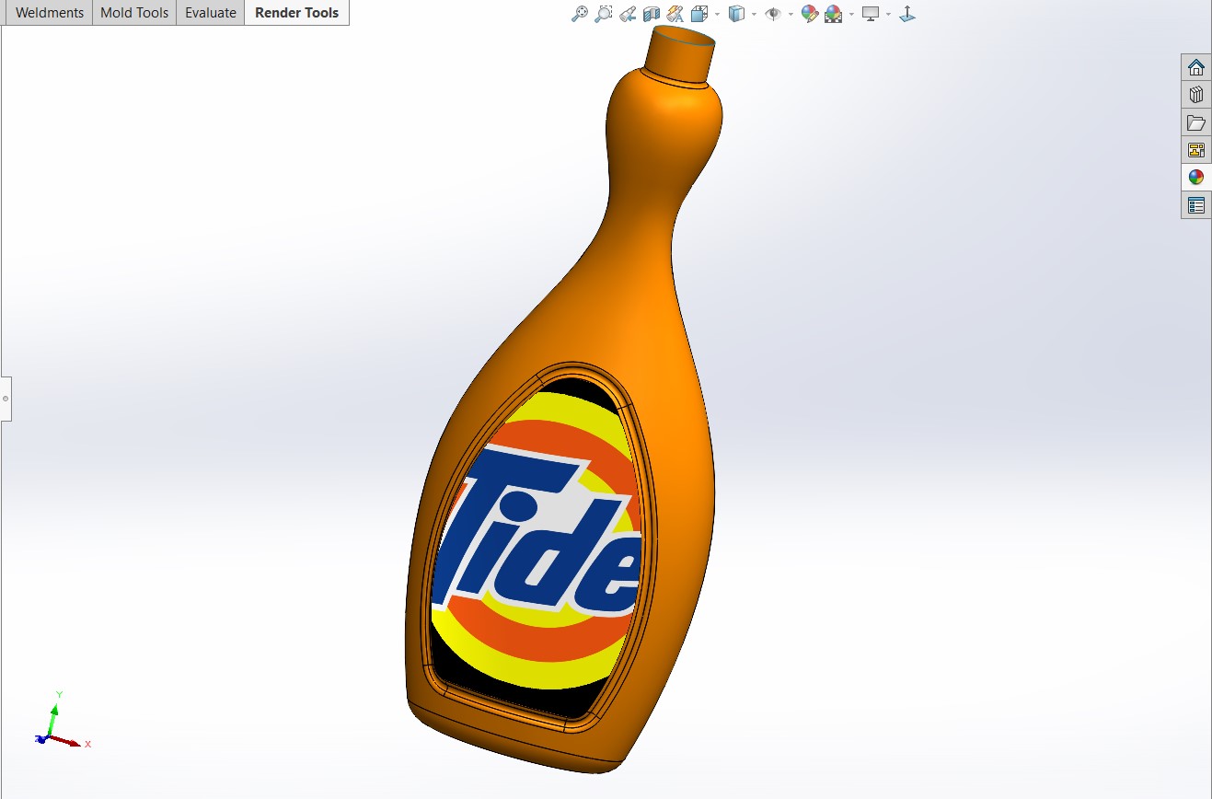The image size is (1212, 799).
Task: Switch to the Mold Tools tab
Action: (x=134, y=13)
